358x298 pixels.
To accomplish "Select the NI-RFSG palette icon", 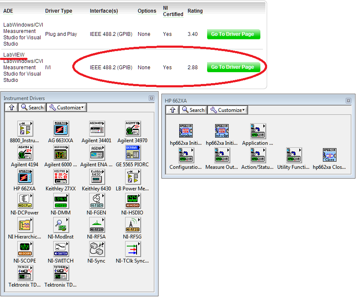I will tap(133, 225).
